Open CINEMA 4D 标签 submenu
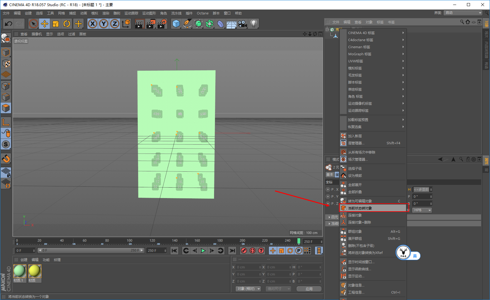The width and height of the screenshot is (490, 300). [x=373, y=33]
